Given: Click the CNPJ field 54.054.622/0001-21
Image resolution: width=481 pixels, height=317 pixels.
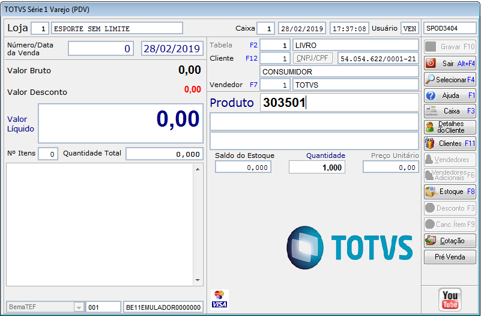Looking at the screenshot, I should (378, 58).
